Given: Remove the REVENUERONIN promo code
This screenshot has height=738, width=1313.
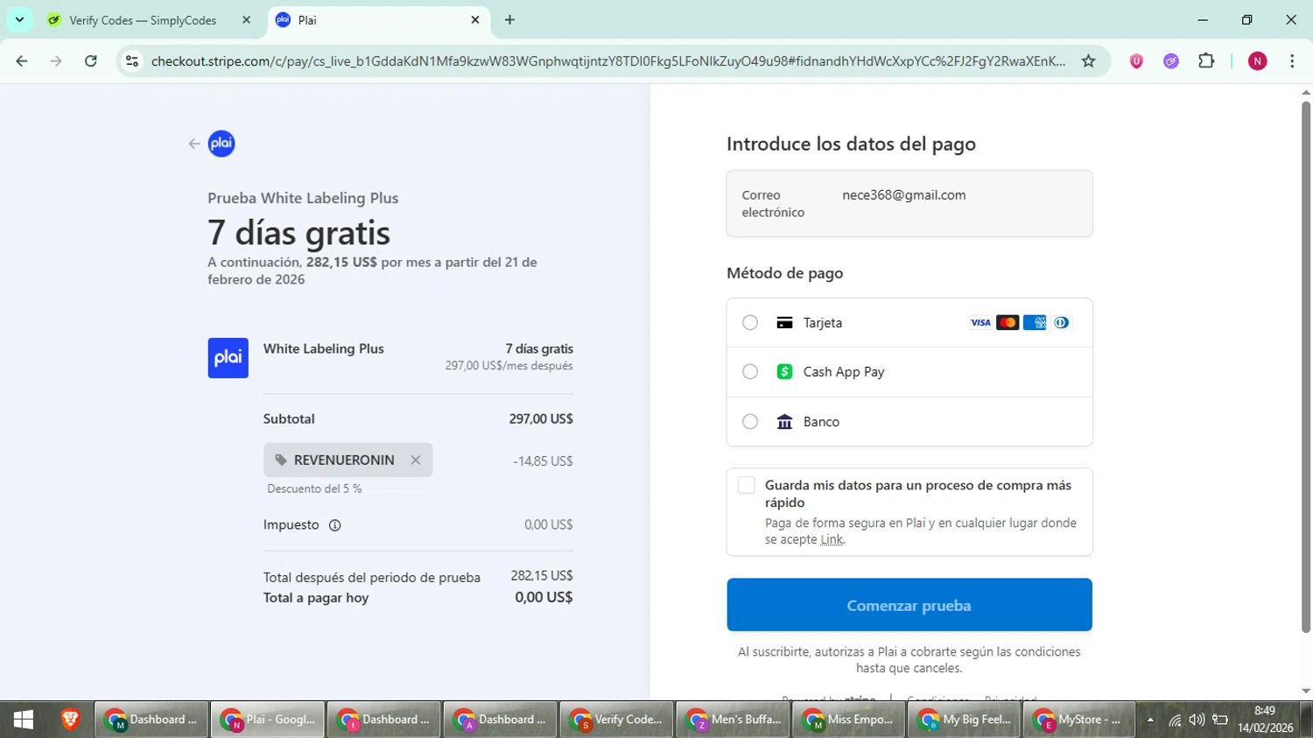Looking at the screenshot, I should coord(416,460).
